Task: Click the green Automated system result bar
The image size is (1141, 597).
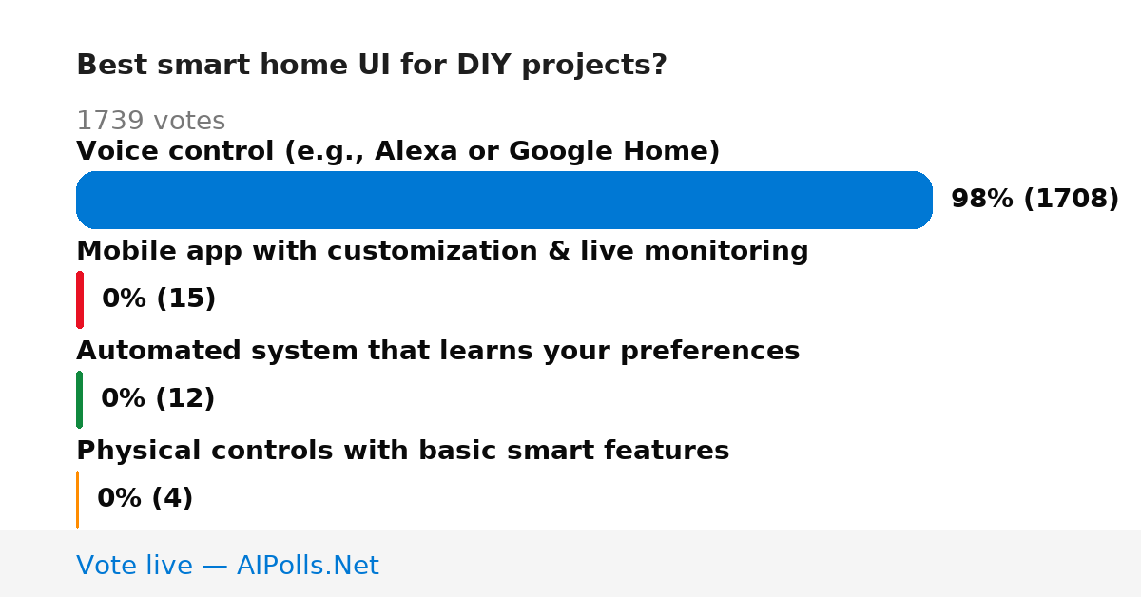Action: point(79,399)
